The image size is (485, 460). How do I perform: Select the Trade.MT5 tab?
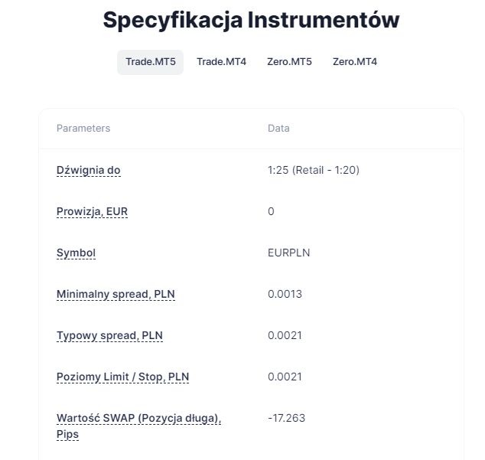[x=150, y=62]
